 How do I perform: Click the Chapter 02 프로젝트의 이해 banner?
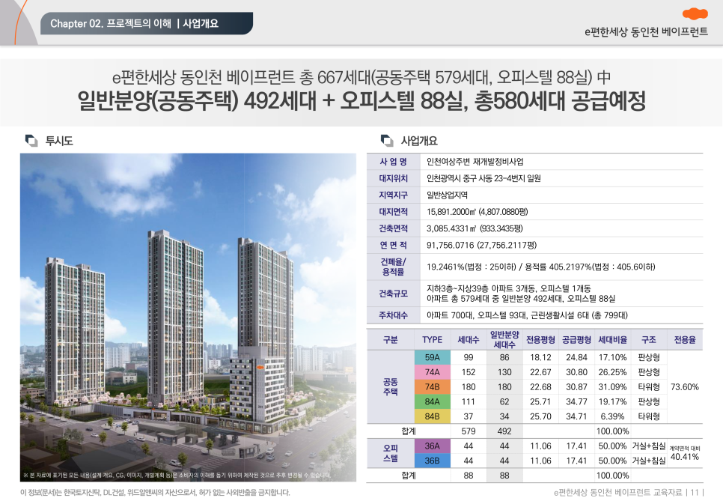pyautogui.click(x=147, y=23)
